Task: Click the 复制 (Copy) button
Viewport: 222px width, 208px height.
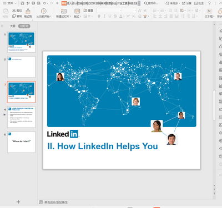Action: [x=17, y=16]
